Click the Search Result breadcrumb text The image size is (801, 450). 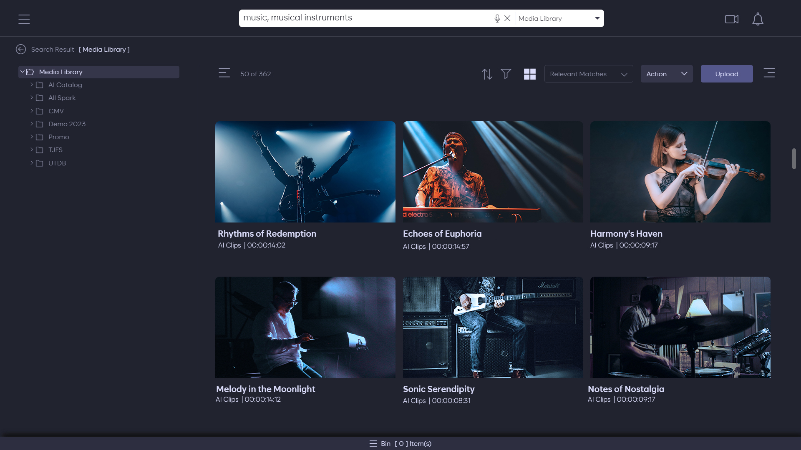point(53,50)
